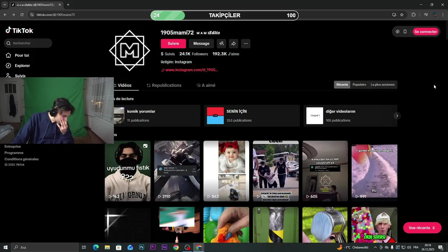Open Task View on the taskbar
This screenshot has height=252, width=448.
(84, 247)
